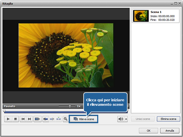Click the zoom magnifier icon

click(x=66, y=119)
